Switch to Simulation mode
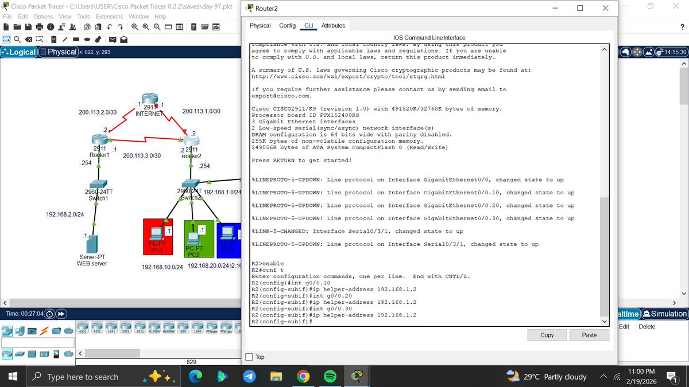689x387 pixels. (665, 314)
